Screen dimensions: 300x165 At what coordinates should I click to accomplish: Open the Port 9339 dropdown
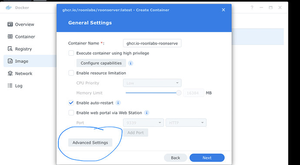pos(143,123)
